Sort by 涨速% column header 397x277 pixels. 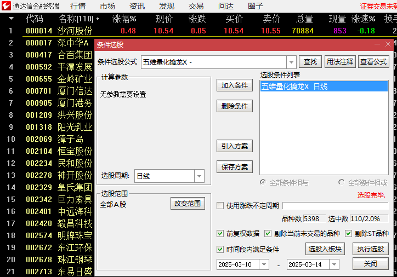(x=364, y=19)
